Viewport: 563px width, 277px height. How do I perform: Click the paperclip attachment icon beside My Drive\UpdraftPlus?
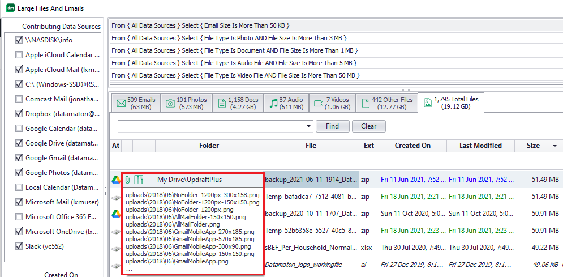click(x=127, y=179)
